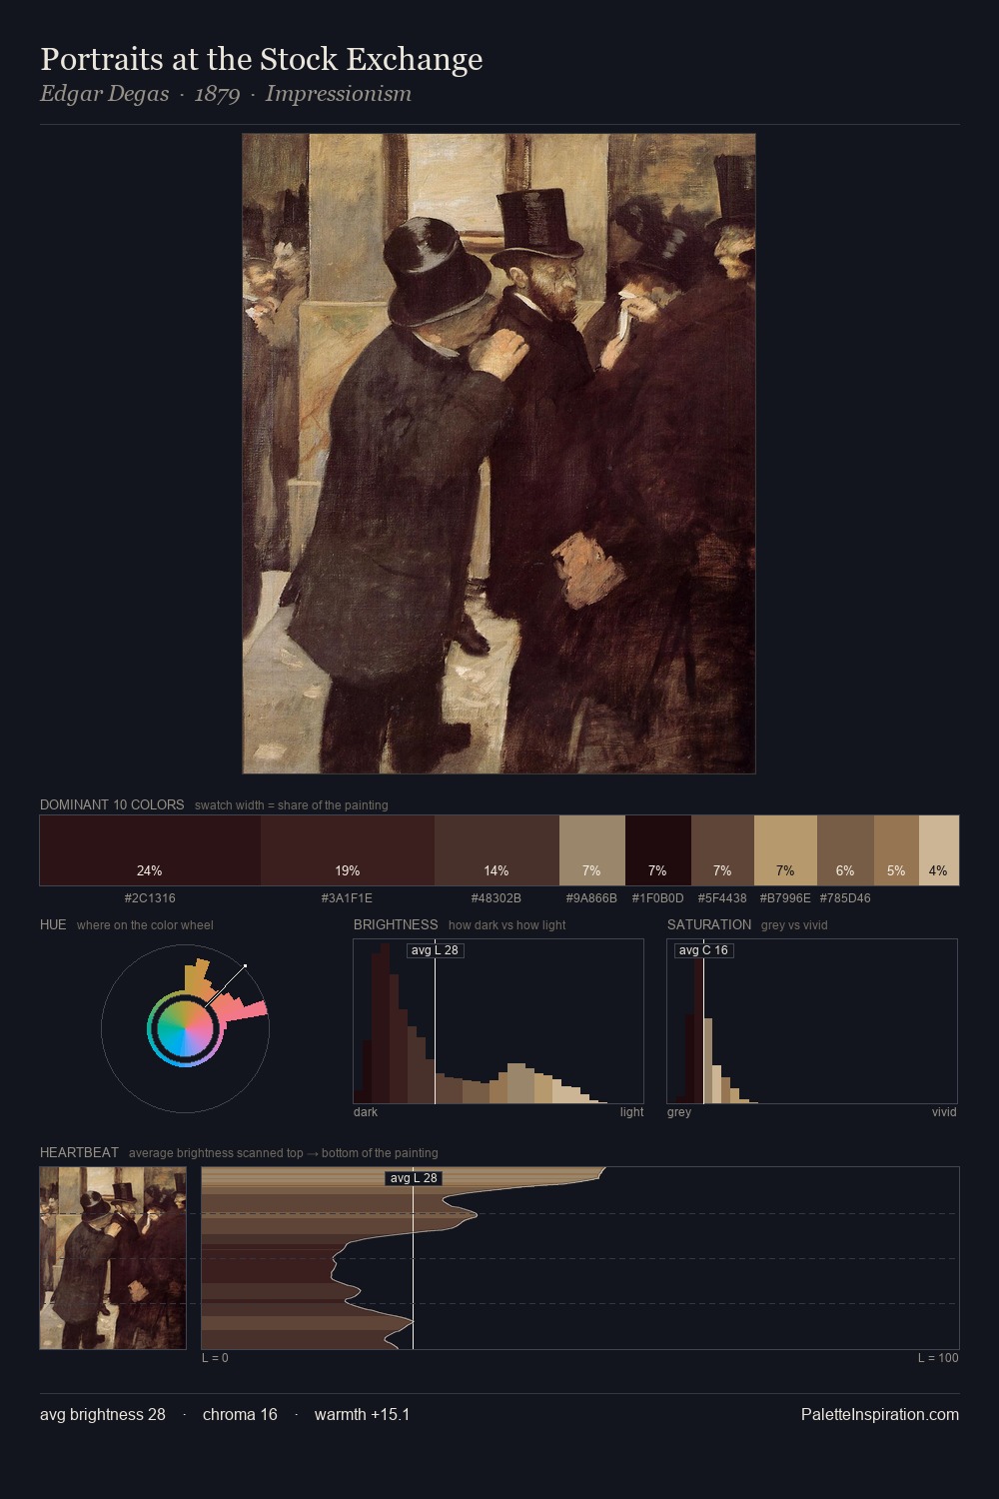999x1499 pixels.
Task: Click the L = 100 axis label
Action: point(938,1358)
